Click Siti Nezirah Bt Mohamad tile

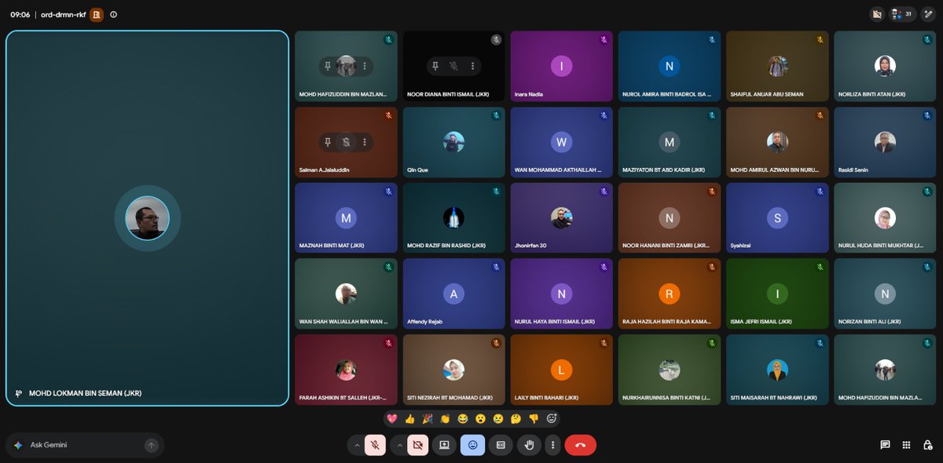(x=453, y=370)
